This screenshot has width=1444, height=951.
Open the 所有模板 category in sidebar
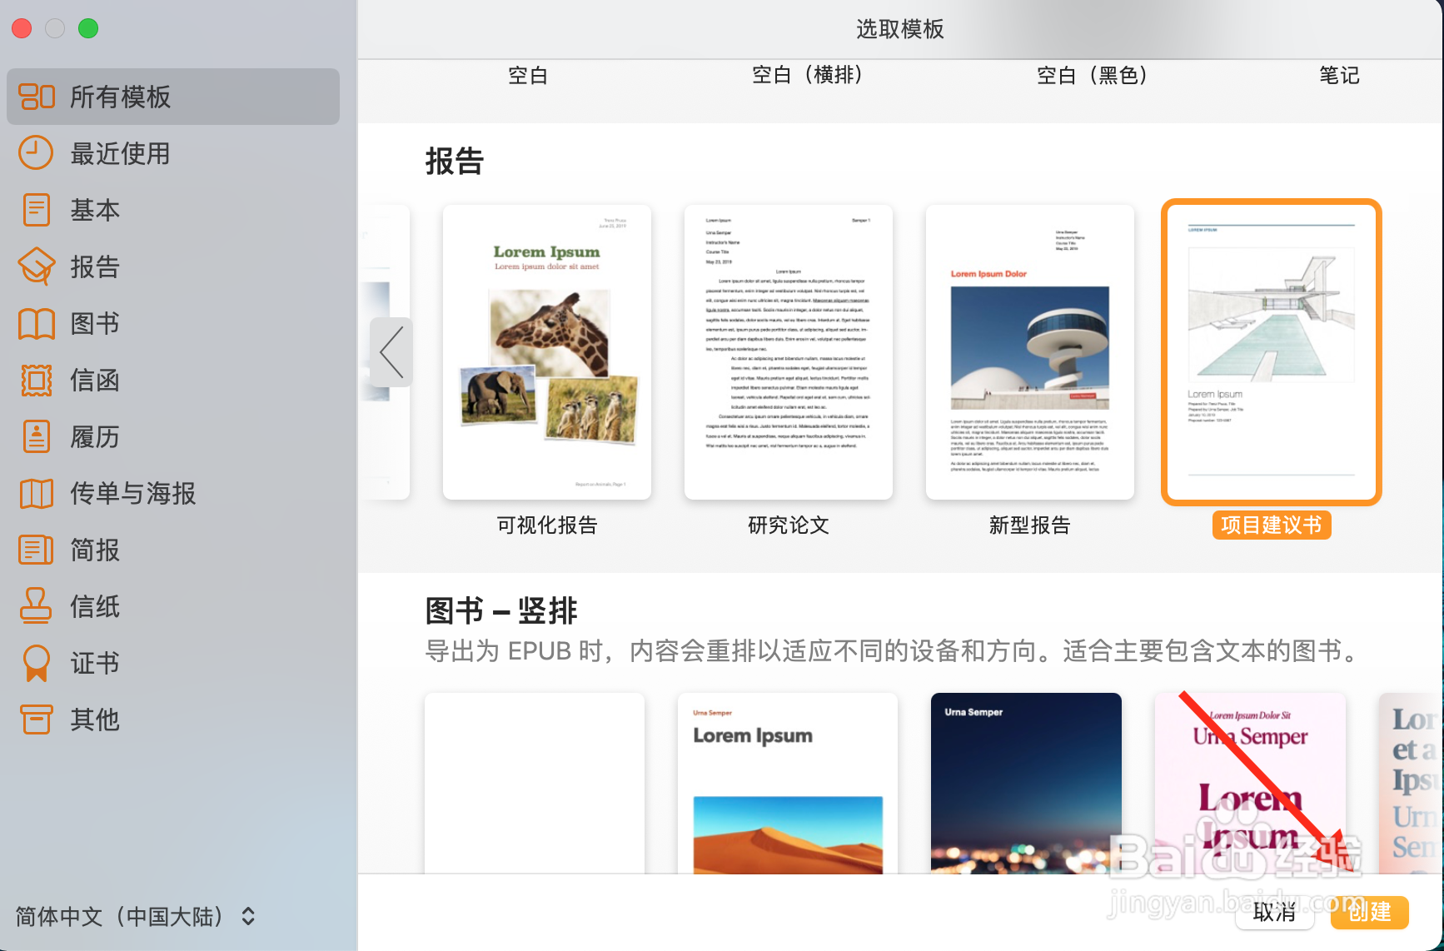click(x=121, y=97)
